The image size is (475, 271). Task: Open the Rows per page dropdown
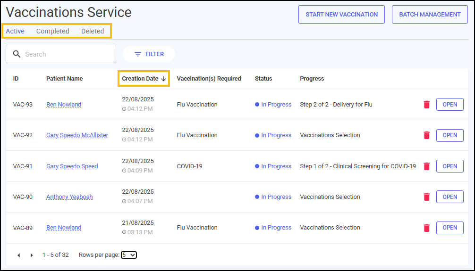[129, 255]
